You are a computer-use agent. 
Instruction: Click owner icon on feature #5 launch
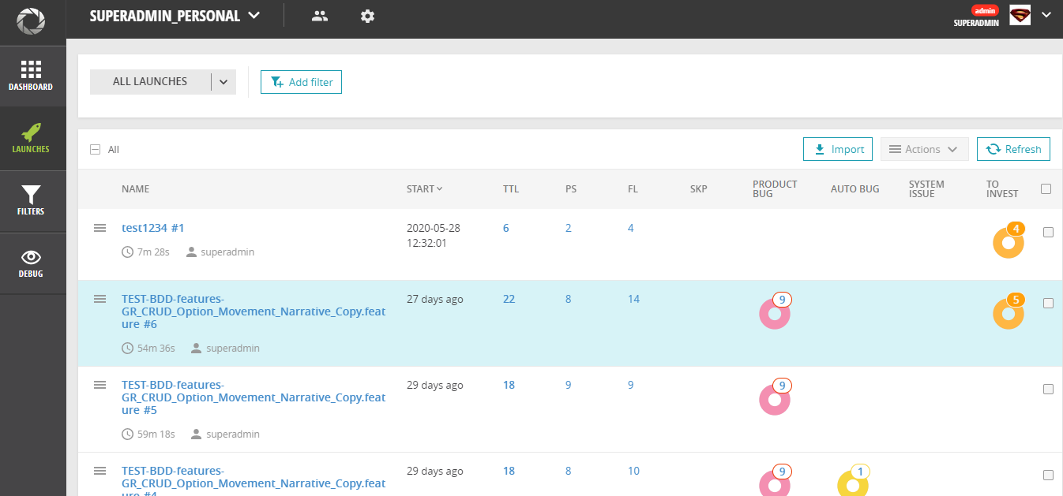click(196, 434)
